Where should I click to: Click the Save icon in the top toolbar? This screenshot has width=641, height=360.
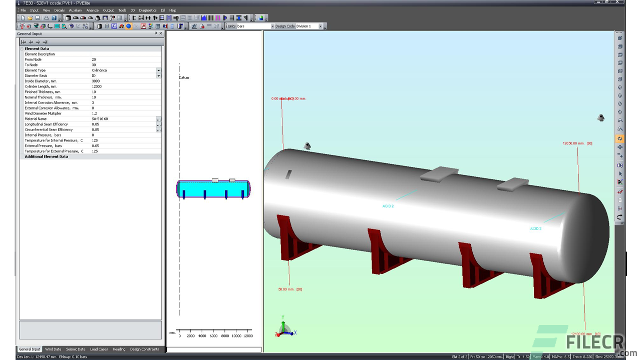pyautogui.click(x=38, y=17)
